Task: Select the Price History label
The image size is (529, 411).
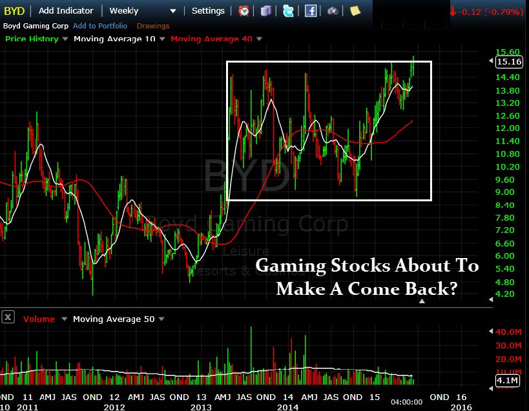Action: [32, 39]
